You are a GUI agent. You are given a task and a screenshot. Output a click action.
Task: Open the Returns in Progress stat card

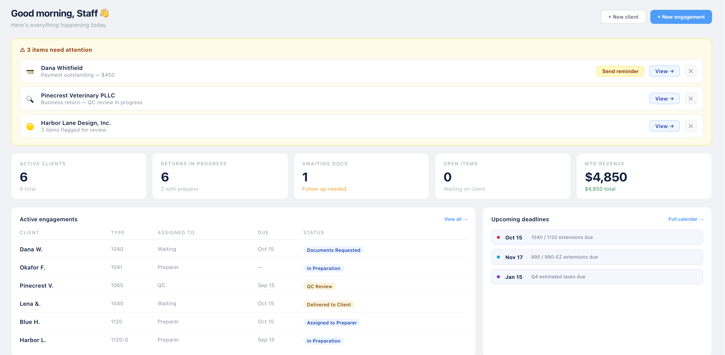[220, 176]
